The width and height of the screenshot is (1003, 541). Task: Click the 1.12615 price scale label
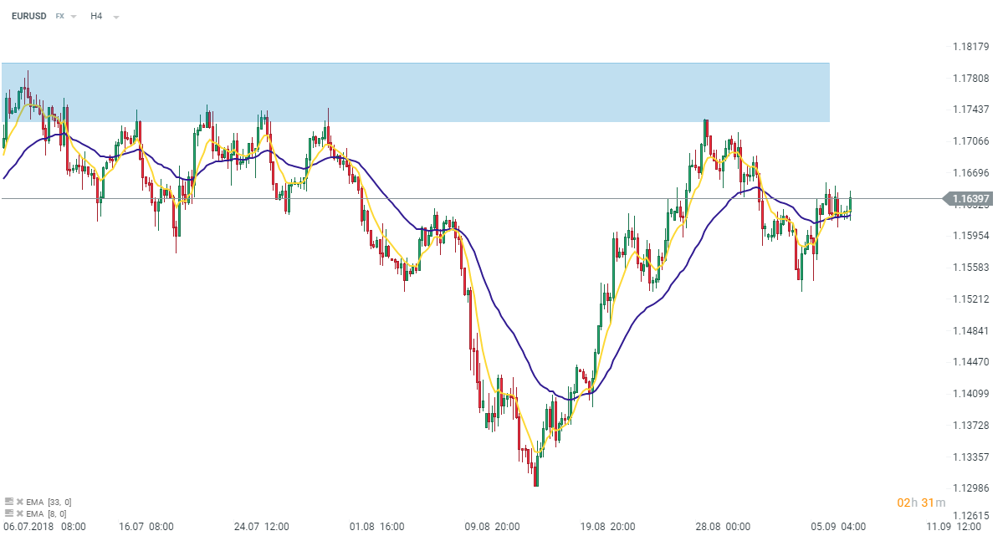pyautogui.click(x=971, y=516)
